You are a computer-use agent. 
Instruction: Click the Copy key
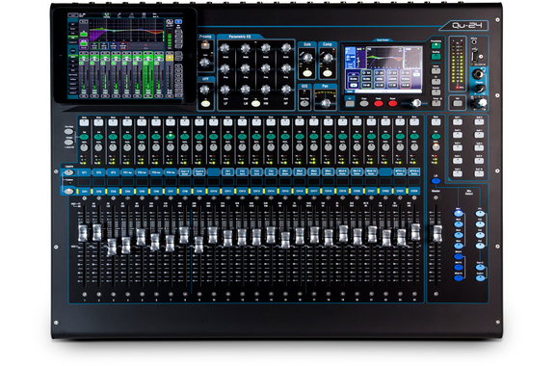(364, 104)
